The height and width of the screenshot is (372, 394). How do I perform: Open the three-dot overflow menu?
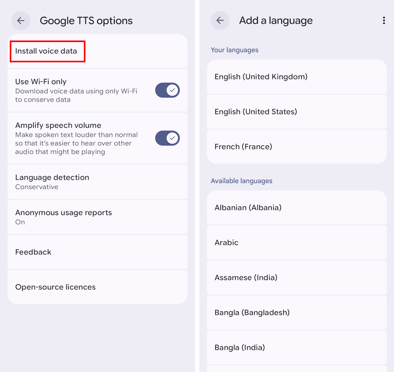(x=384, y=20)
